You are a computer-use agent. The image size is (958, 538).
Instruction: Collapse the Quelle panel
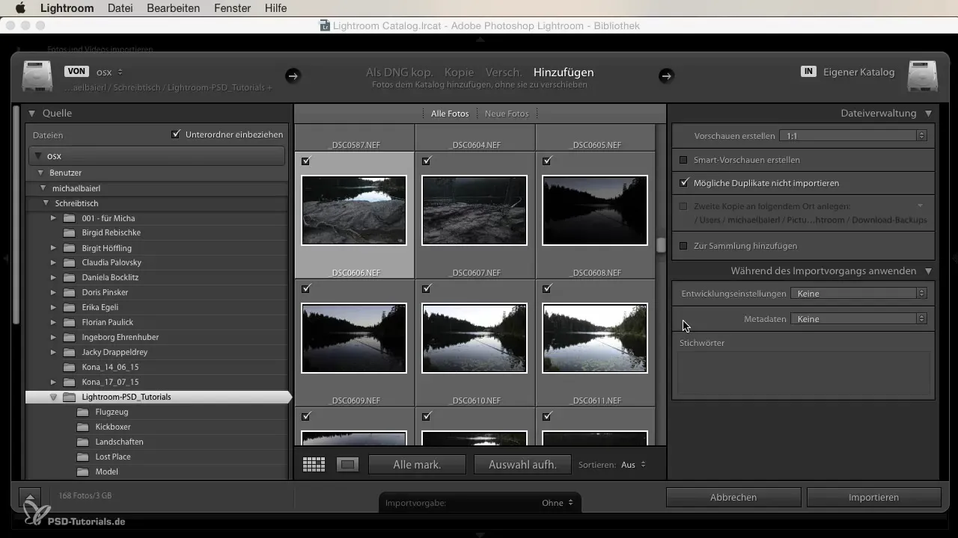tap(32, 114)
